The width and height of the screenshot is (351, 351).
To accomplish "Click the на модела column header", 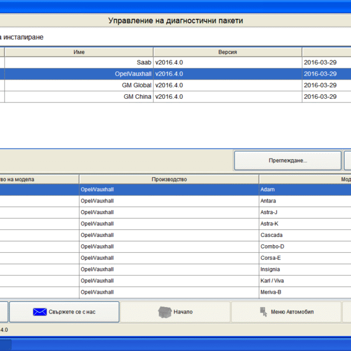I will pos(39,180).
